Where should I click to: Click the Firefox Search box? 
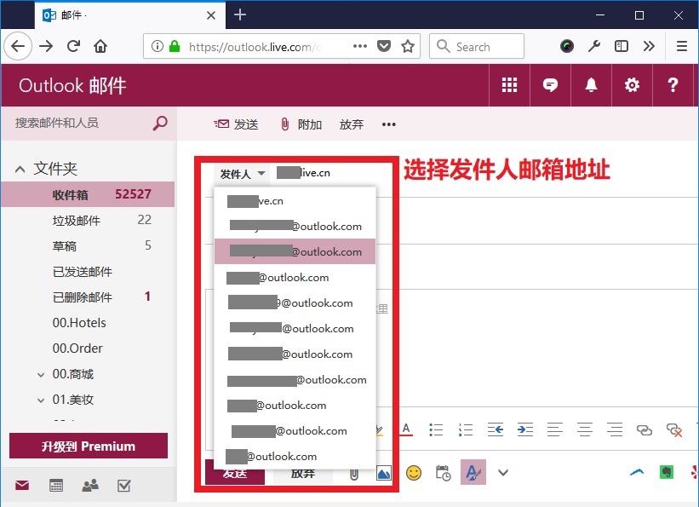pyautogui.click(x=477, y=46)
